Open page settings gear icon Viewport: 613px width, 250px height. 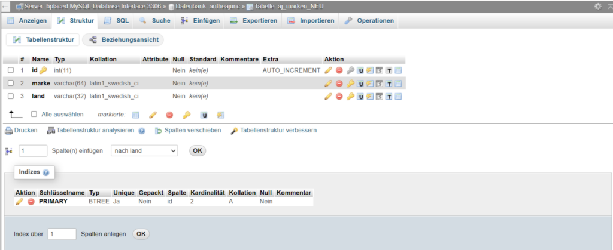(597, 6)
